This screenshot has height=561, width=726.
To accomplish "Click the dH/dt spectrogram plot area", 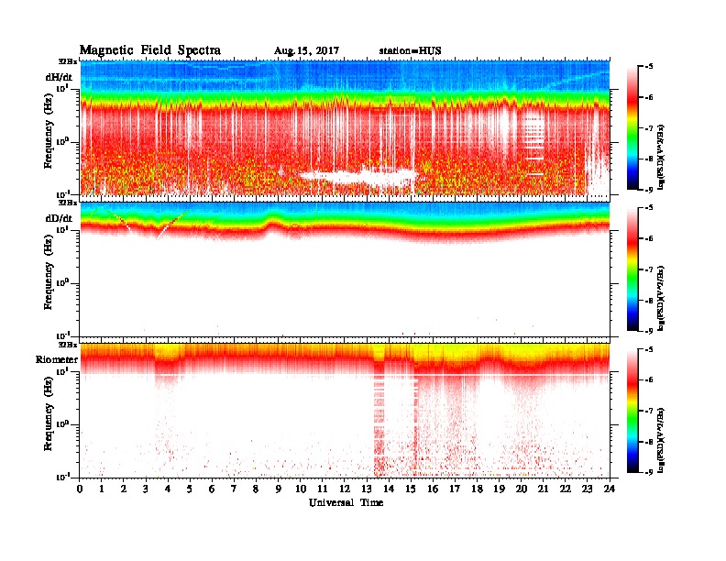I will 345,128.
